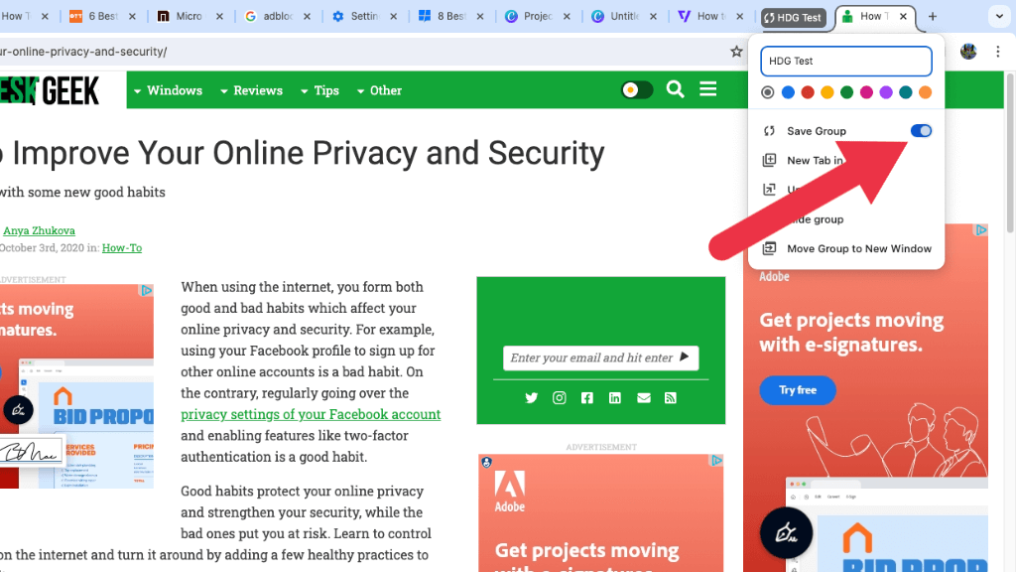The height and width of the screenshot is (572, 1016).
Task: Open the site search magnifier icon
Action: tap(676, 90)
